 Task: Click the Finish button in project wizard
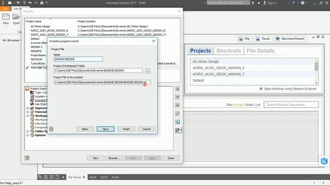point(126,129)
